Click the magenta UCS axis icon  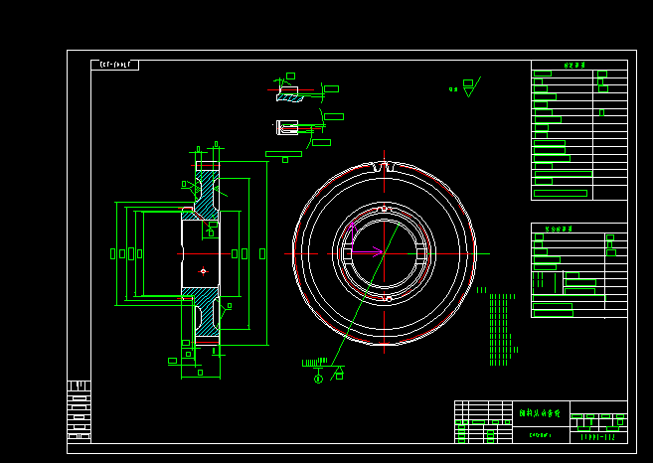[x=367, y=240]
